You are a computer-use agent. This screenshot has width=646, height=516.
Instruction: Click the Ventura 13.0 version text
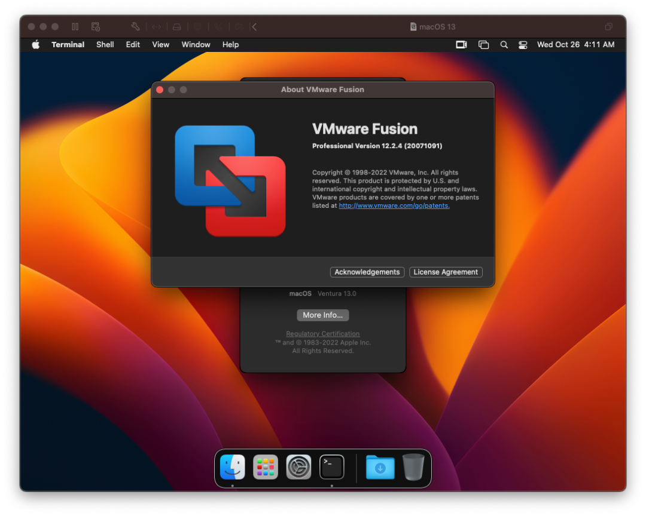(x=337, y=293)
